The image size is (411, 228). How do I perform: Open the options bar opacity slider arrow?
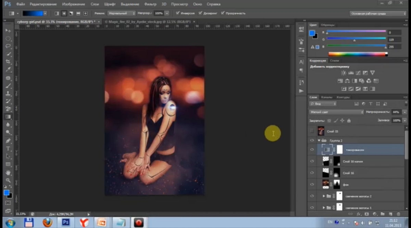coord(167,13)
